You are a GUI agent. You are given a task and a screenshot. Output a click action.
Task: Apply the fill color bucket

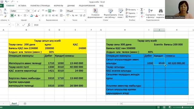pyautogui.click(x=32, y=15)
